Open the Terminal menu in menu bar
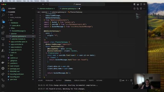This screenshot has height=92, width=164. click(x=36, y=1)
